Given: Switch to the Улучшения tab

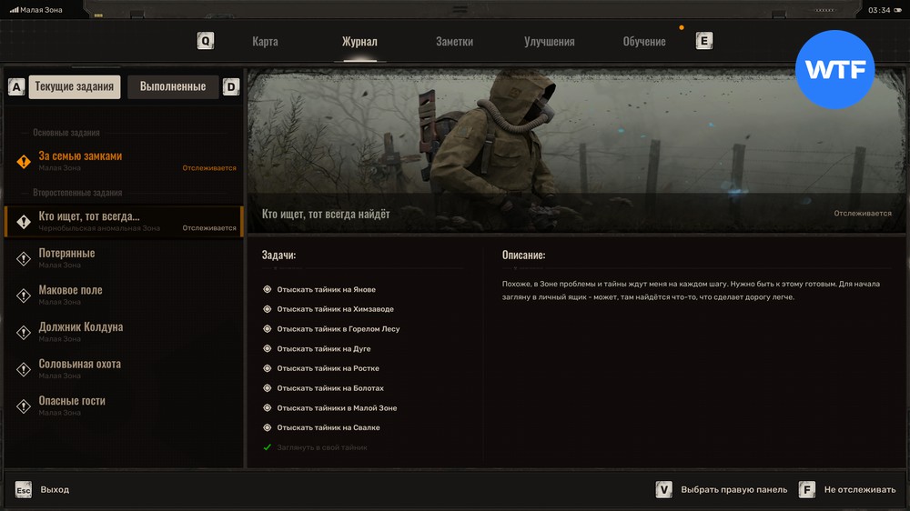Looking at the screenshot, I should pos(549,42).
